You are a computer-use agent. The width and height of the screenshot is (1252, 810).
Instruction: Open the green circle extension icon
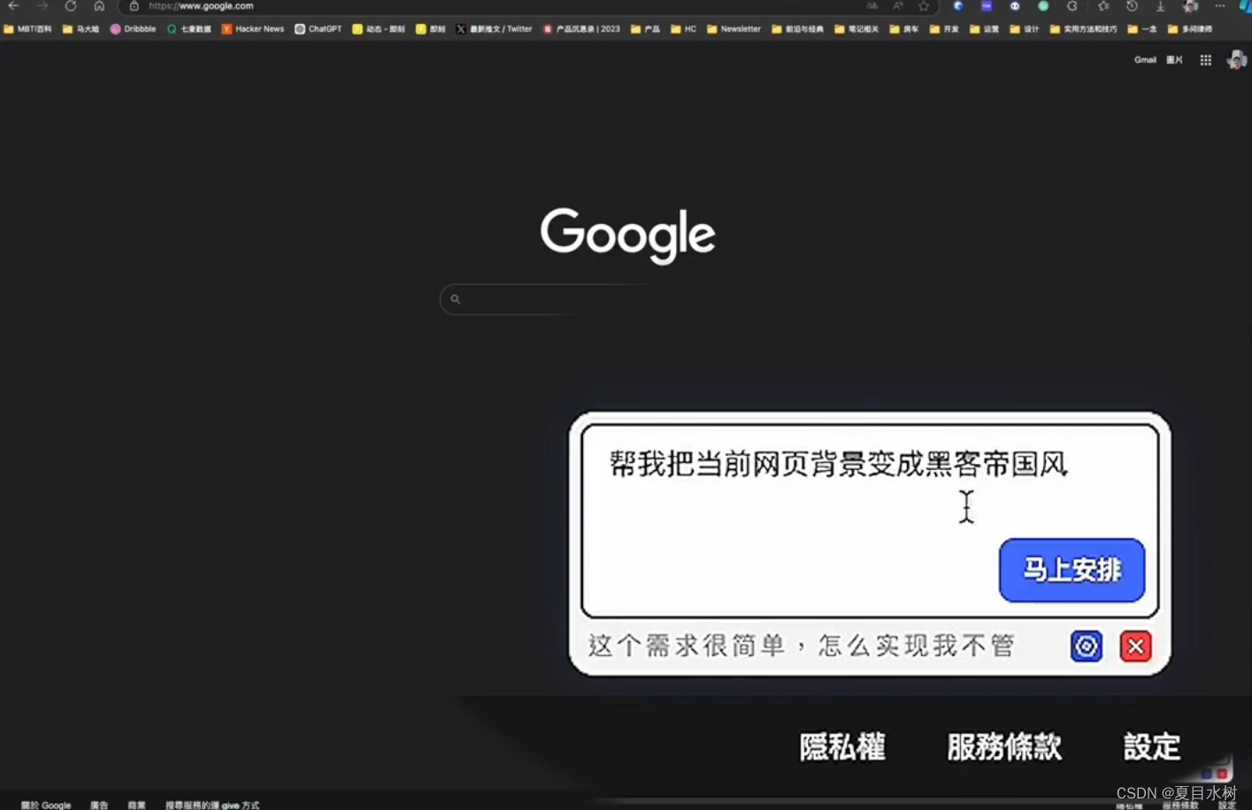[1044, 6]
